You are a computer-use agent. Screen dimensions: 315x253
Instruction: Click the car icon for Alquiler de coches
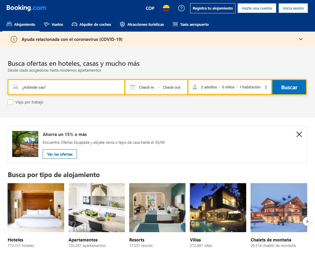pos(74,24)
